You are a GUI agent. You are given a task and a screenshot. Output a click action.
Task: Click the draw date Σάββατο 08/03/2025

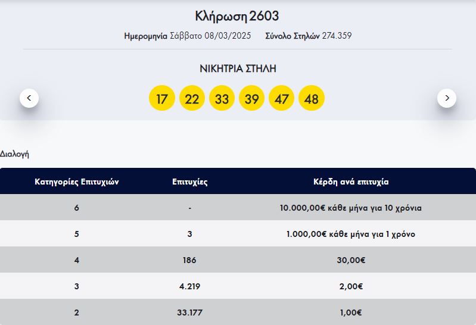pyautogui.click(x=210, y=36)
